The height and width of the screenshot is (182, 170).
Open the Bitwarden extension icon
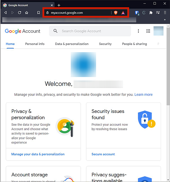[137, 13]
